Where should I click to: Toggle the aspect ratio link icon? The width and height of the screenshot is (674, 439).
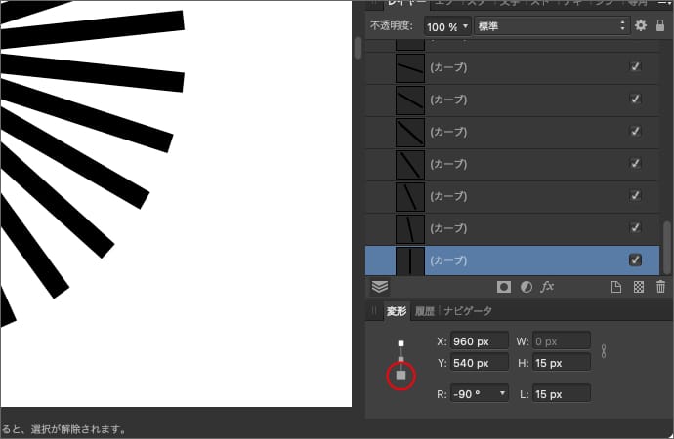click(x=604, y=351)
